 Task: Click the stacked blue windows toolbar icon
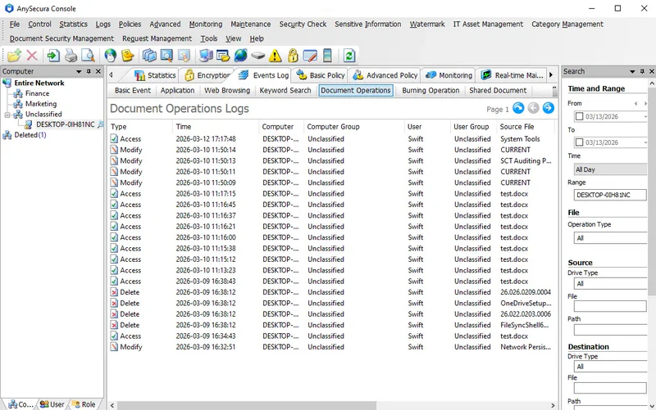tap(149, 56)
